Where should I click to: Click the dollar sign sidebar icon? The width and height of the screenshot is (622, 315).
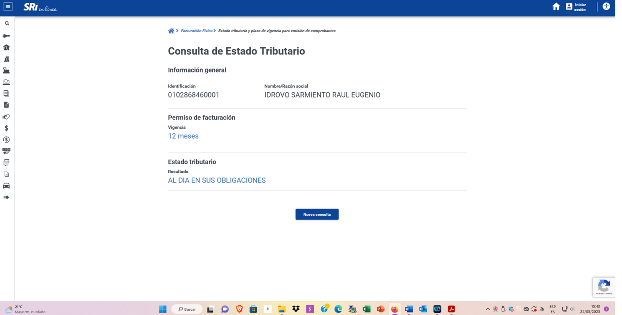(x=6, y=128)
